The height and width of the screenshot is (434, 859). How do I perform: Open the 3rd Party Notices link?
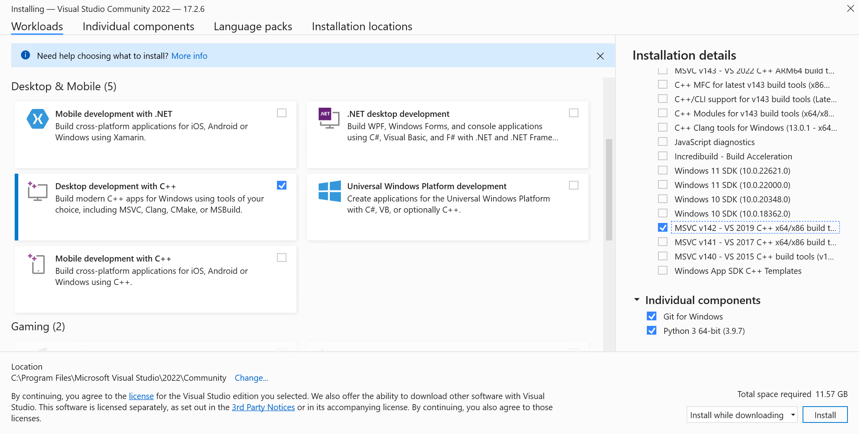coord(263,407)
